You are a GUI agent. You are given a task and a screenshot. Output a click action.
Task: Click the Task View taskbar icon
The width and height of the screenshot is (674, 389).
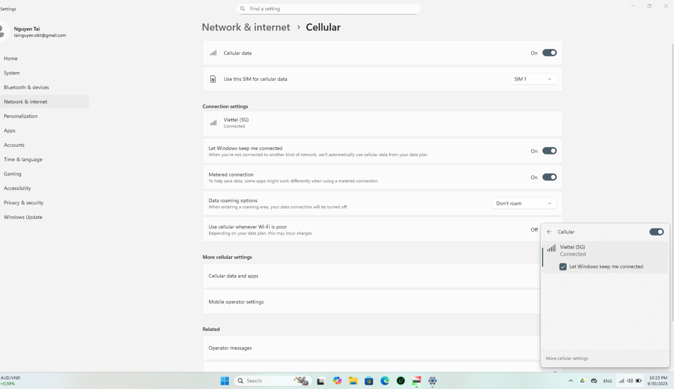(x=321, y=381)
